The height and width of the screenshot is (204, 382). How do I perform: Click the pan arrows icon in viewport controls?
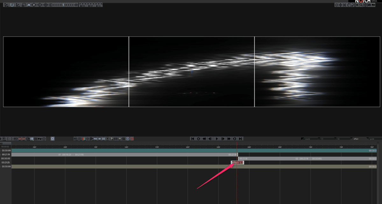tap(365, 5)
